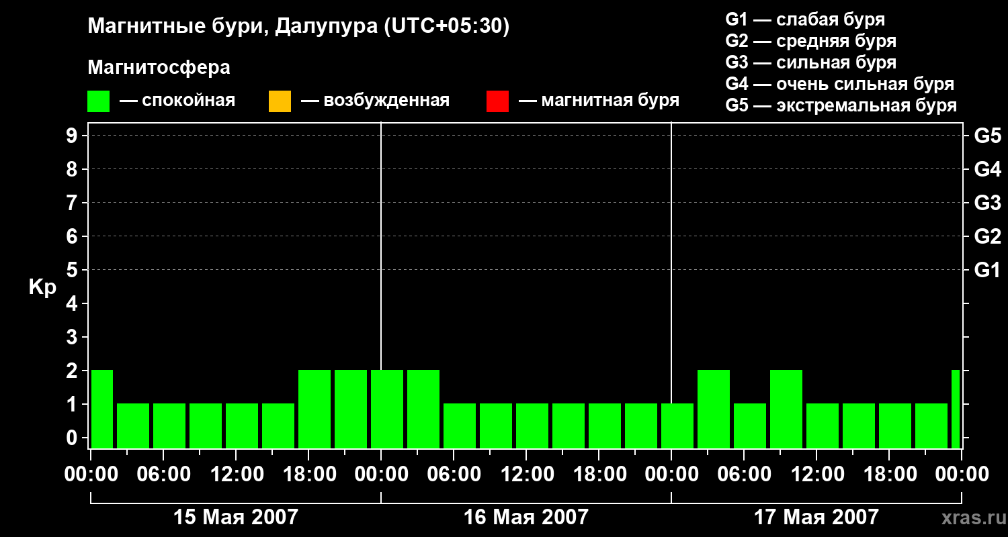The width and height of the screenshot is (1008, 537).
Task: Click the 'G1' label on the right axis
Action: click(x=987, y=270)
